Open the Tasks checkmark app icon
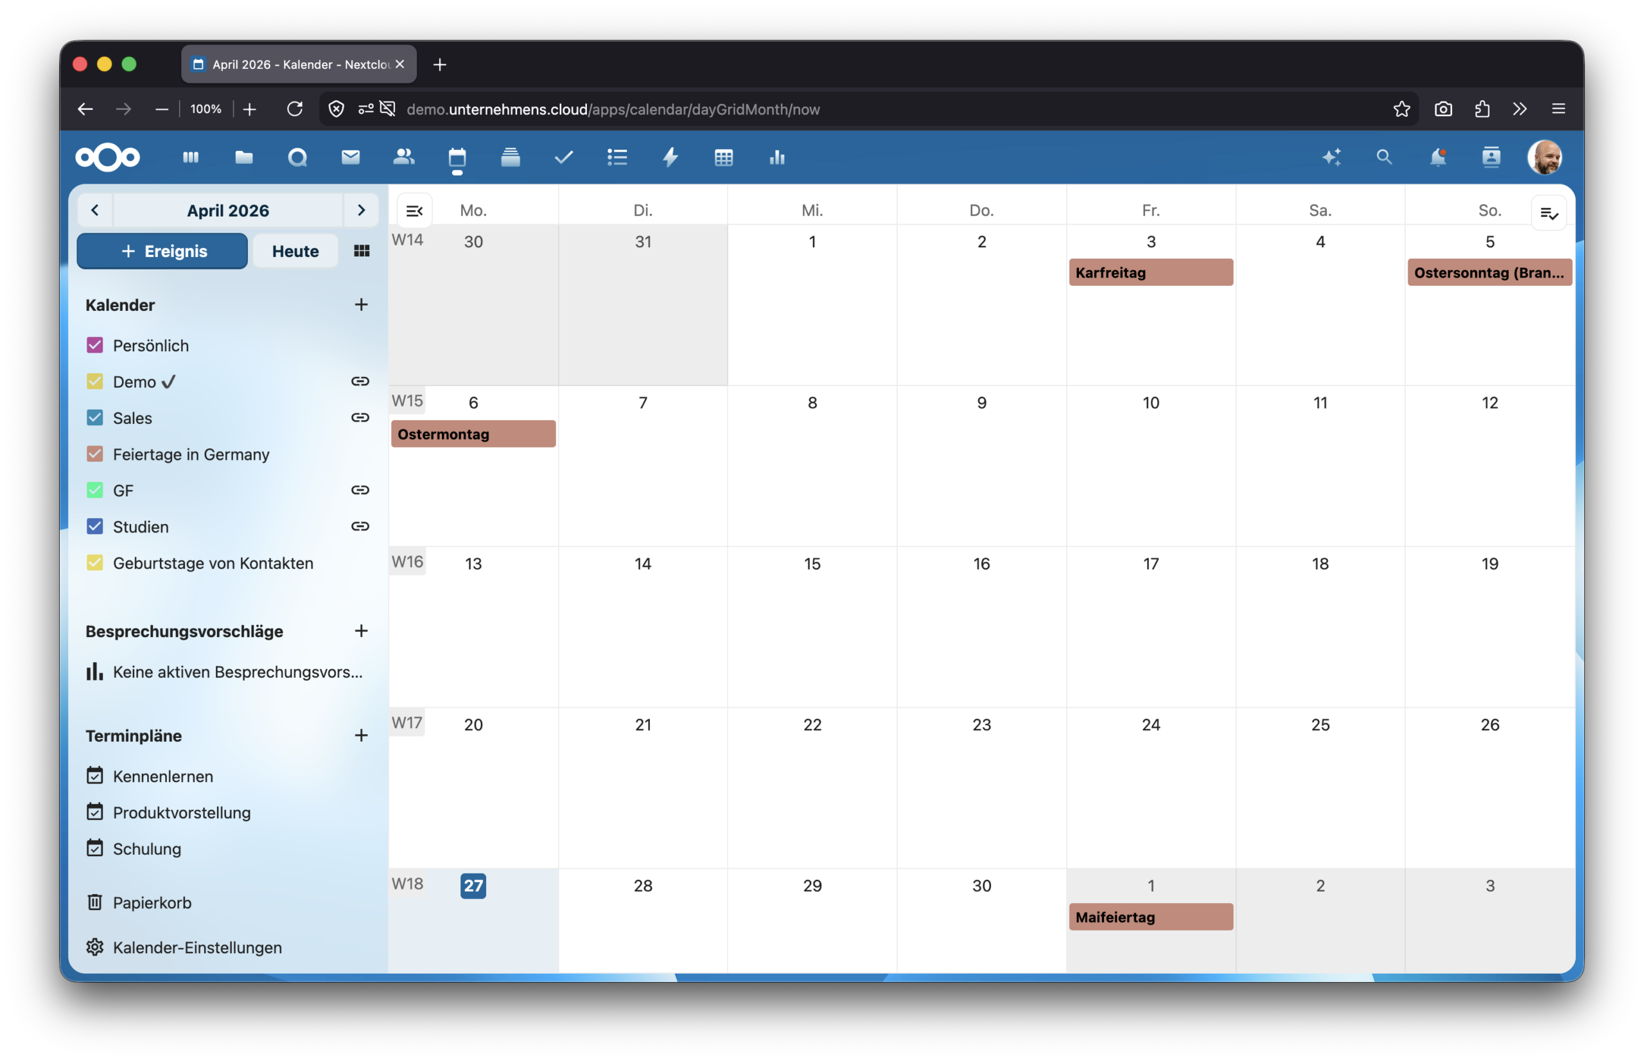Image resolution: width=1644 pixels, height=1061 pixels. (563, 157)
